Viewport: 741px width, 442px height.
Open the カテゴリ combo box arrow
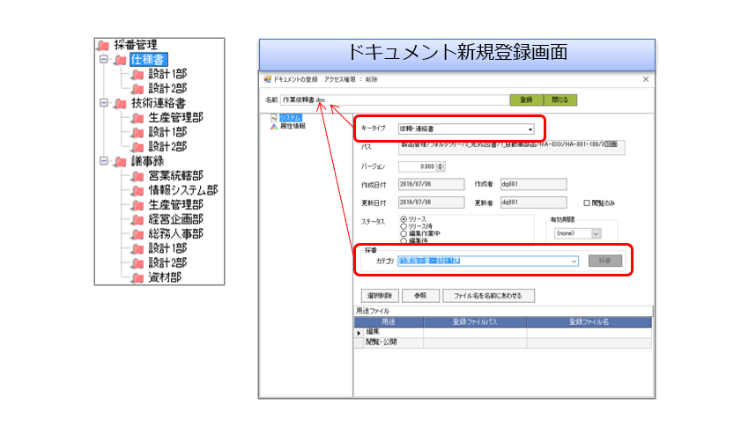tap(574, 262)
